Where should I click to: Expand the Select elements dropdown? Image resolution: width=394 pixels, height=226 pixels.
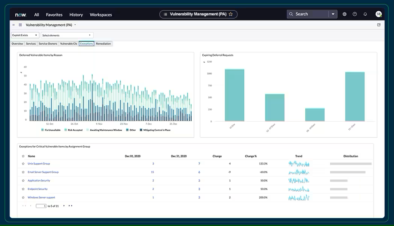(67, 35)
